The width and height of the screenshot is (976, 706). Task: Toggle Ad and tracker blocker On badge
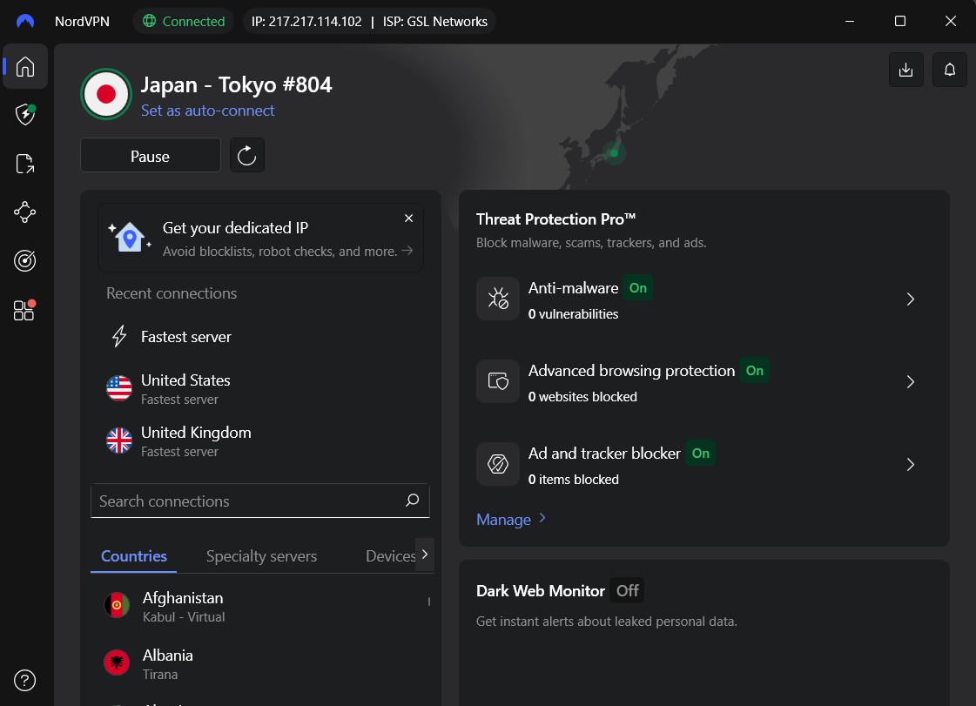tap(700, 454)
